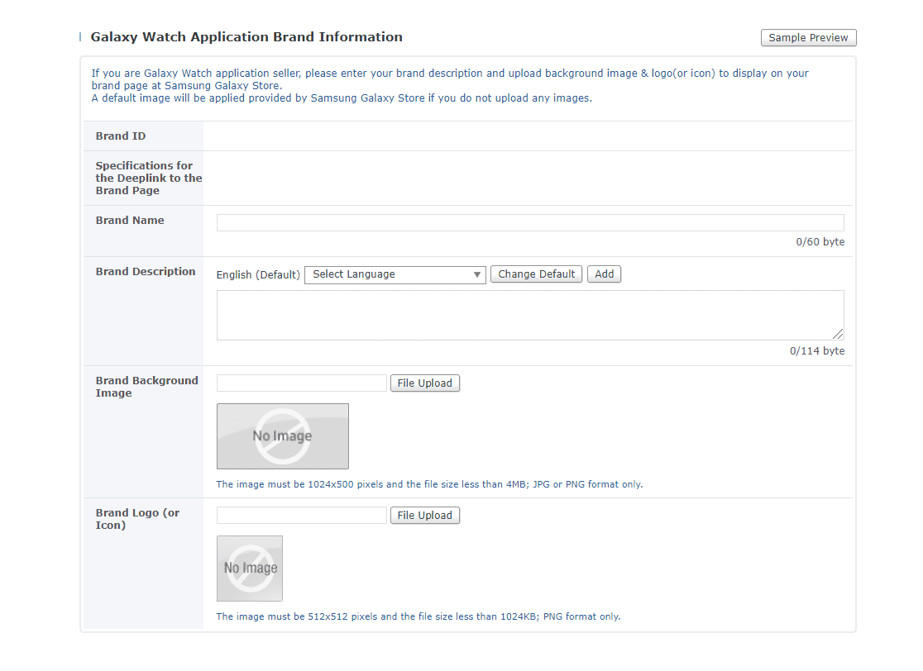The height and width of the screenshot is (671, 923).
Task: Click Add next to Change Default
Action: pyautogui.click(x=604, y=274)
